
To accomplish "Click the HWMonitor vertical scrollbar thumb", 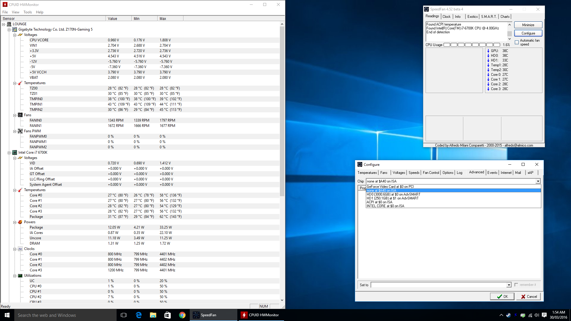I will pyautogui.click(x=282, y=111).
